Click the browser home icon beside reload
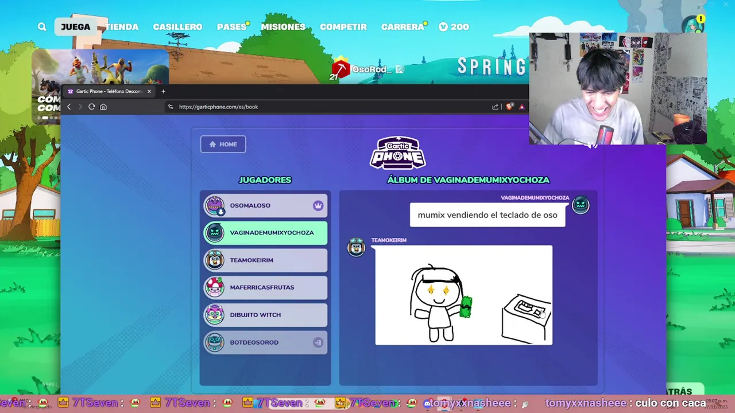This screenshot has height=413, width=735. tap(103, 107)
